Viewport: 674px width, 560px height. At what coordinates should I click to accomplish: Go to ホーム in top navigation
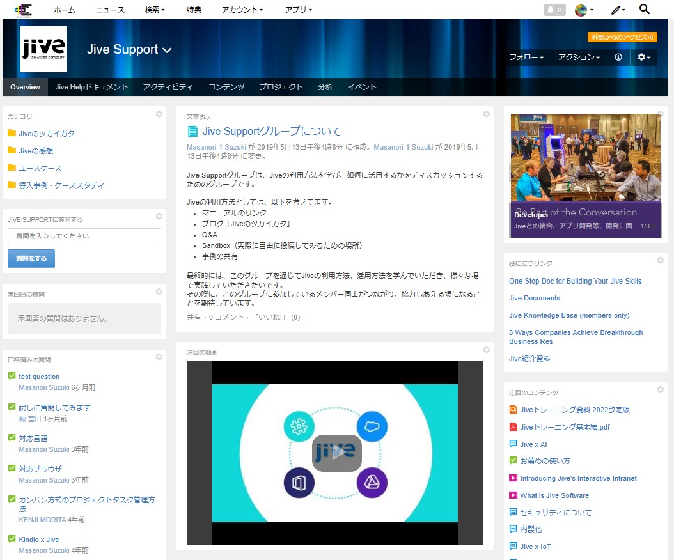tap(65, 10)
